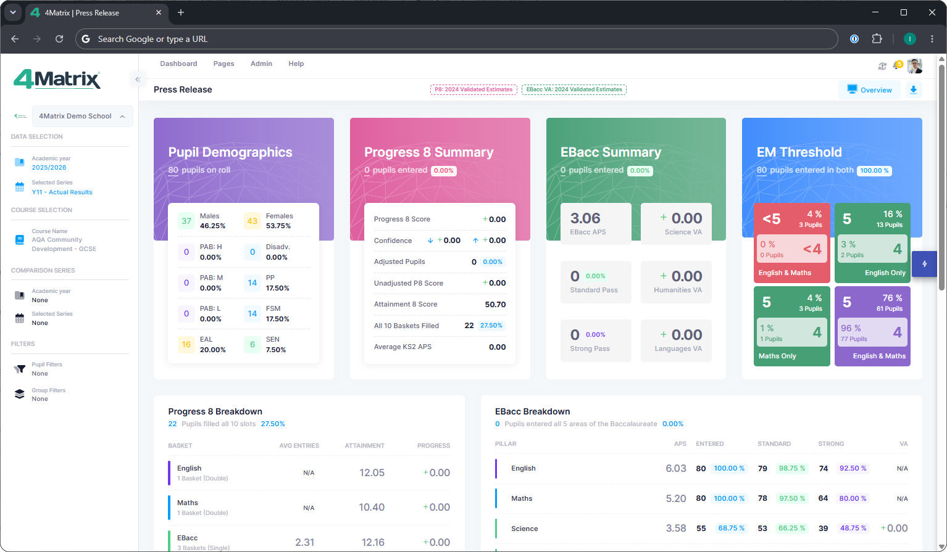
Task: Open Group Filters None selector
Action: (x=40, y=399)
